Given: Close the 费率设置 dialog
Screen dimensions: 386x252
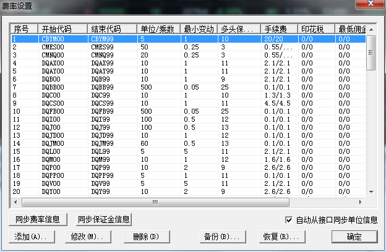Looking at the screenshot, I should (x=371, y=4).
